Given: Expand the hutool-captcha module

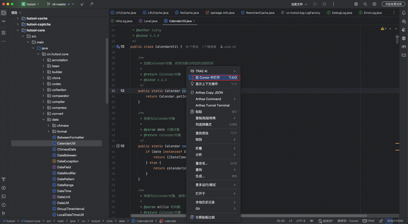Looking at the screenshot, I should click(x=18, y=24).
